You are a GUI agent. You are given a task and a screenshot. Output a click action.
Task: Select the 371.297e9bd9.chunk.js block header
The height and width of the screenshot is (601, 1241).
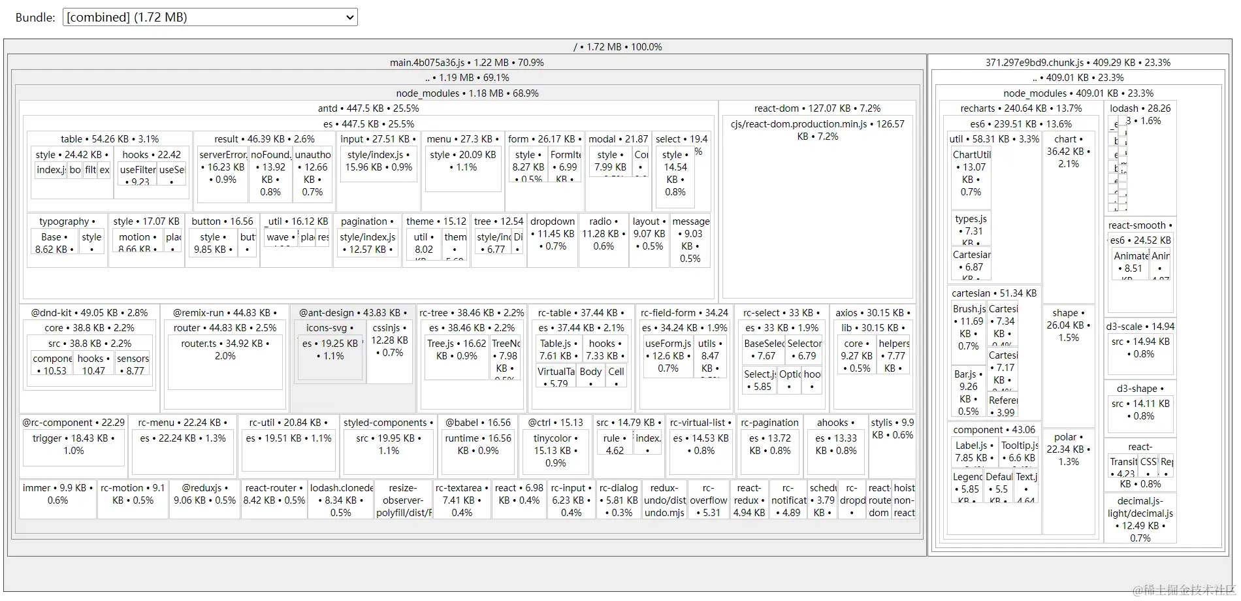pyautogui.click(x=1078, y=63)
